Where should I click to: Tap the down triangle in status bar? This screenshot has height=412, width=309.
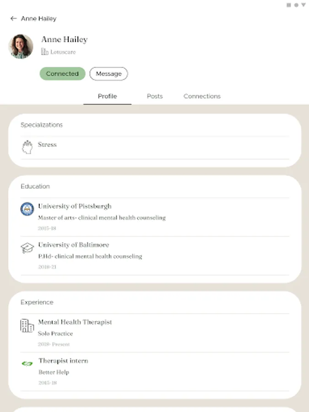[303, 5]
